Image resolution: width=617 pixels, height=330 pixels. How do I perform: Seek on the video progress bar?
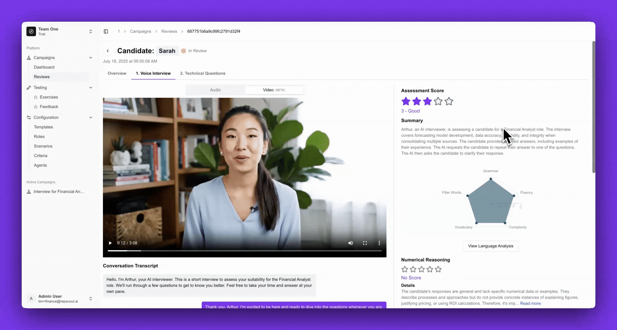pyautogui.click(x=245, y=251)
